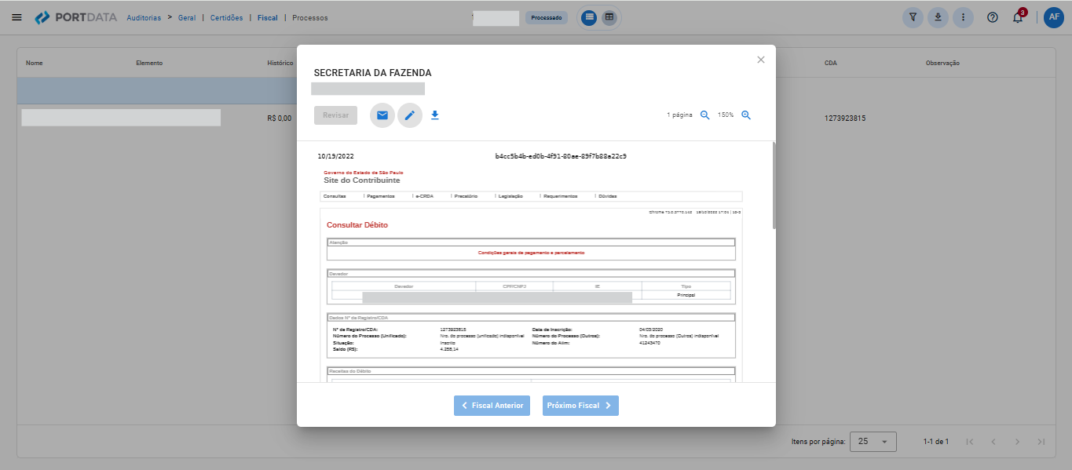Open the notifications bell
Image resolution: width=1072 pixels, height=470 pixels.
click(x=1018, y=17)
